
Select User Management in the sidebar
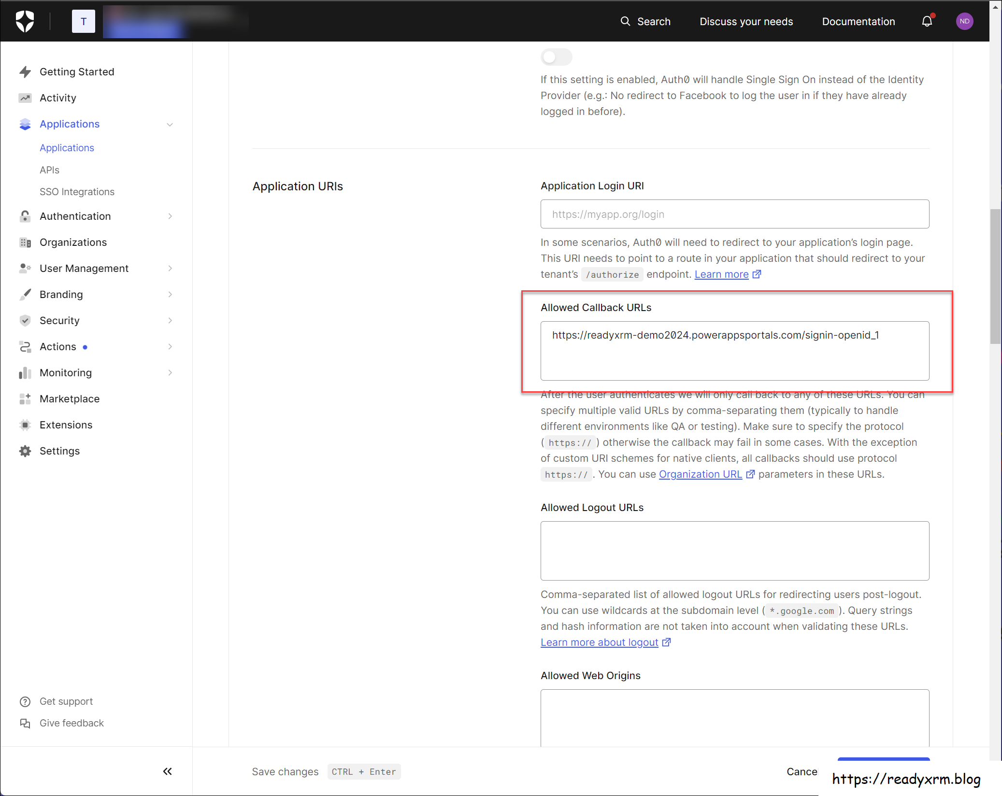click(84, 268)
